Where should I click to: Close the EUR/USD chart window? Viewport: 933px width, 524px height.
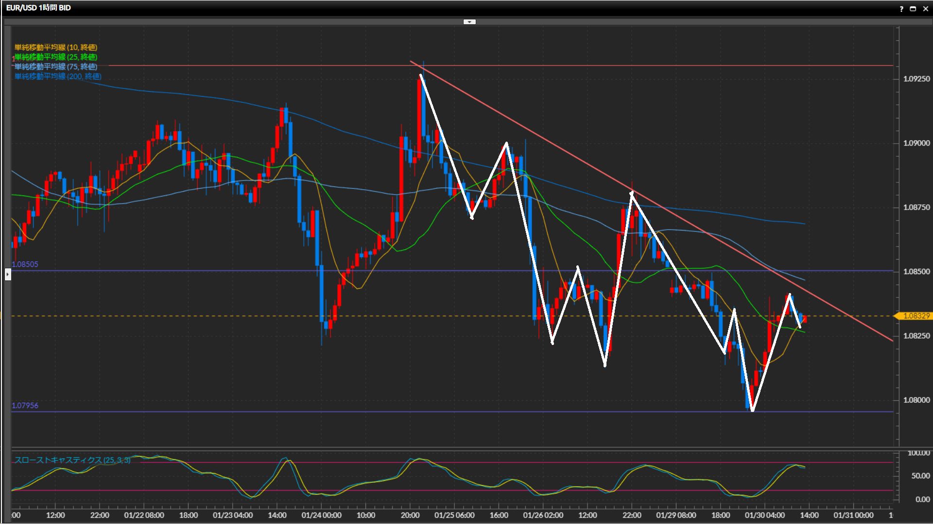[926, 9]
